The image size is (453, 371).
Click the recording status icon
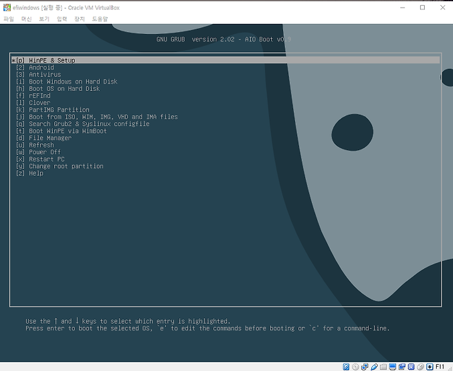(402, 367)
